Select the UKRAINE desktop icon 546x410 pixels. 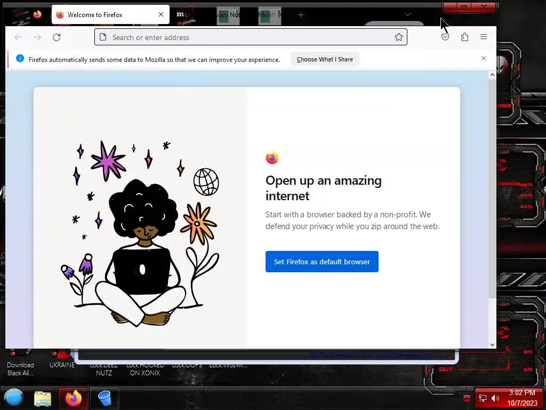click(x=62, y=359)
